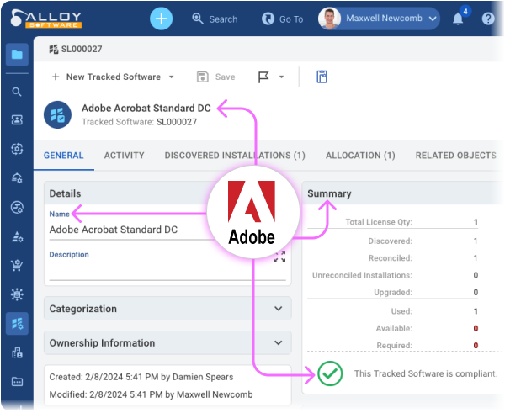This screenshot has width=505, height=413.
Task: Click the Details section header
Action: (129, 193)
